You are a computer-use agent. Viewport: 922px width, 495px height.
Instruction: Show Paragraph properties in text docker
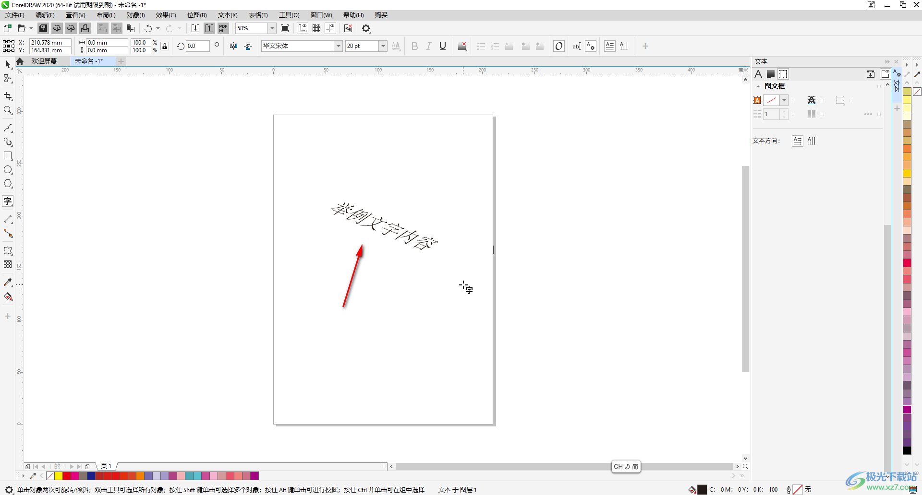[x=771, y=74]
